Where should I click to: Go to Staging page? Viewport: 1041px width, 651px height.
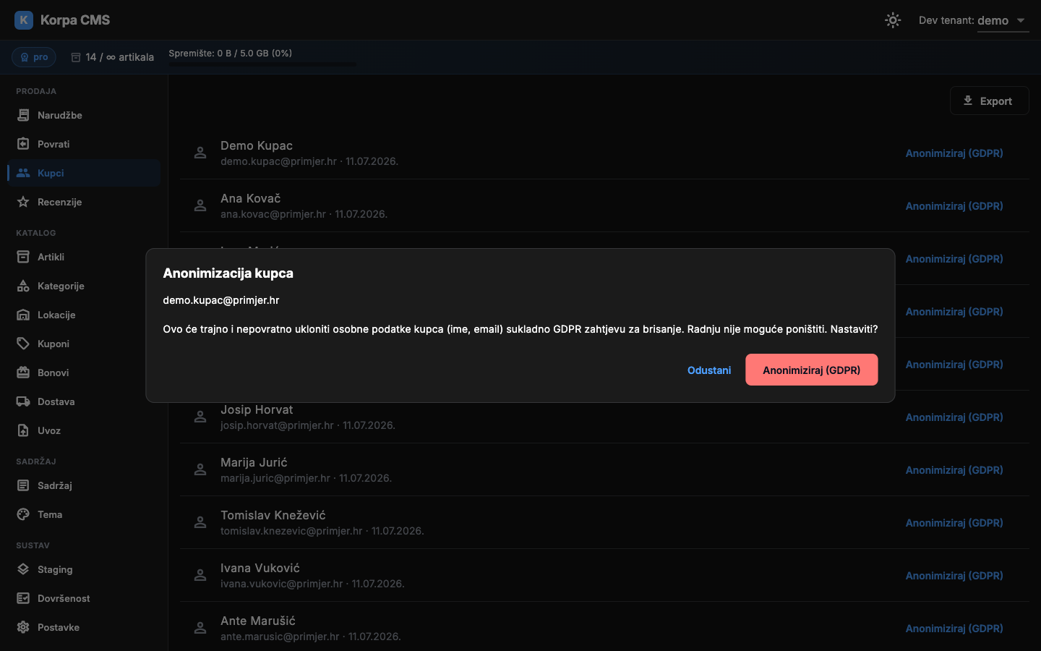pyautogui.click(x=84, y=569)
